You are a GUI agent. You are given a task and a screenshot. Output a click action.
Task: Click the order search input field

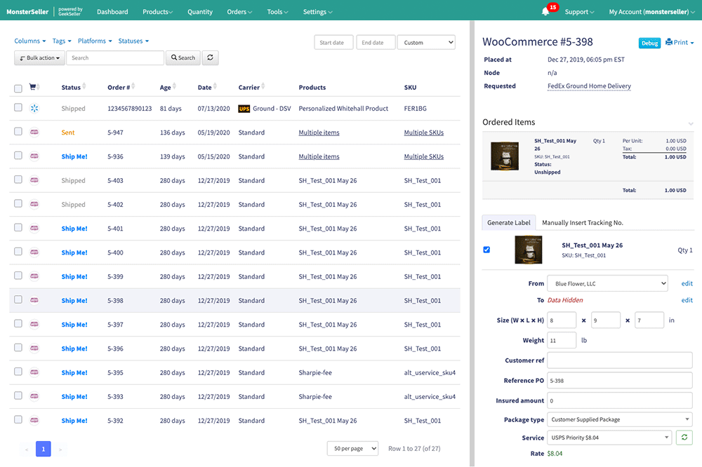pyautogui.click(x=115, y=57)
